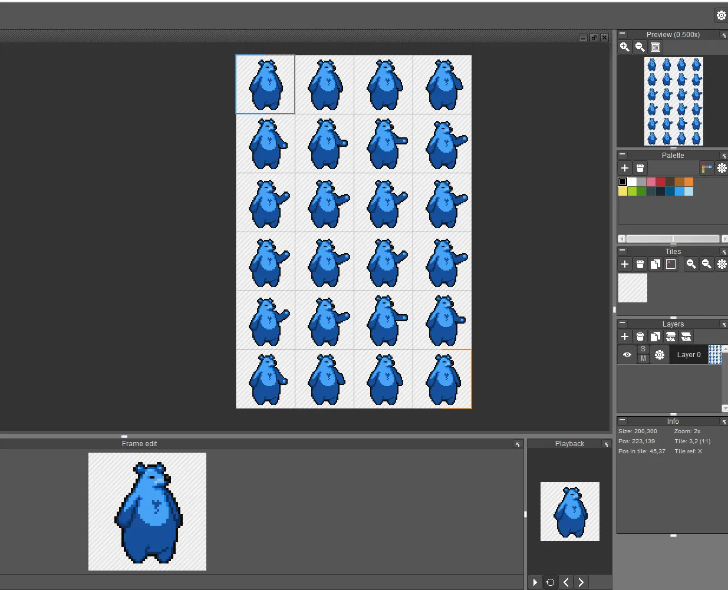Select the blank tile thumbnail in Tiles
Image resolution: width=728 pixels, height=590 pixels.
[x=633, y=288]
